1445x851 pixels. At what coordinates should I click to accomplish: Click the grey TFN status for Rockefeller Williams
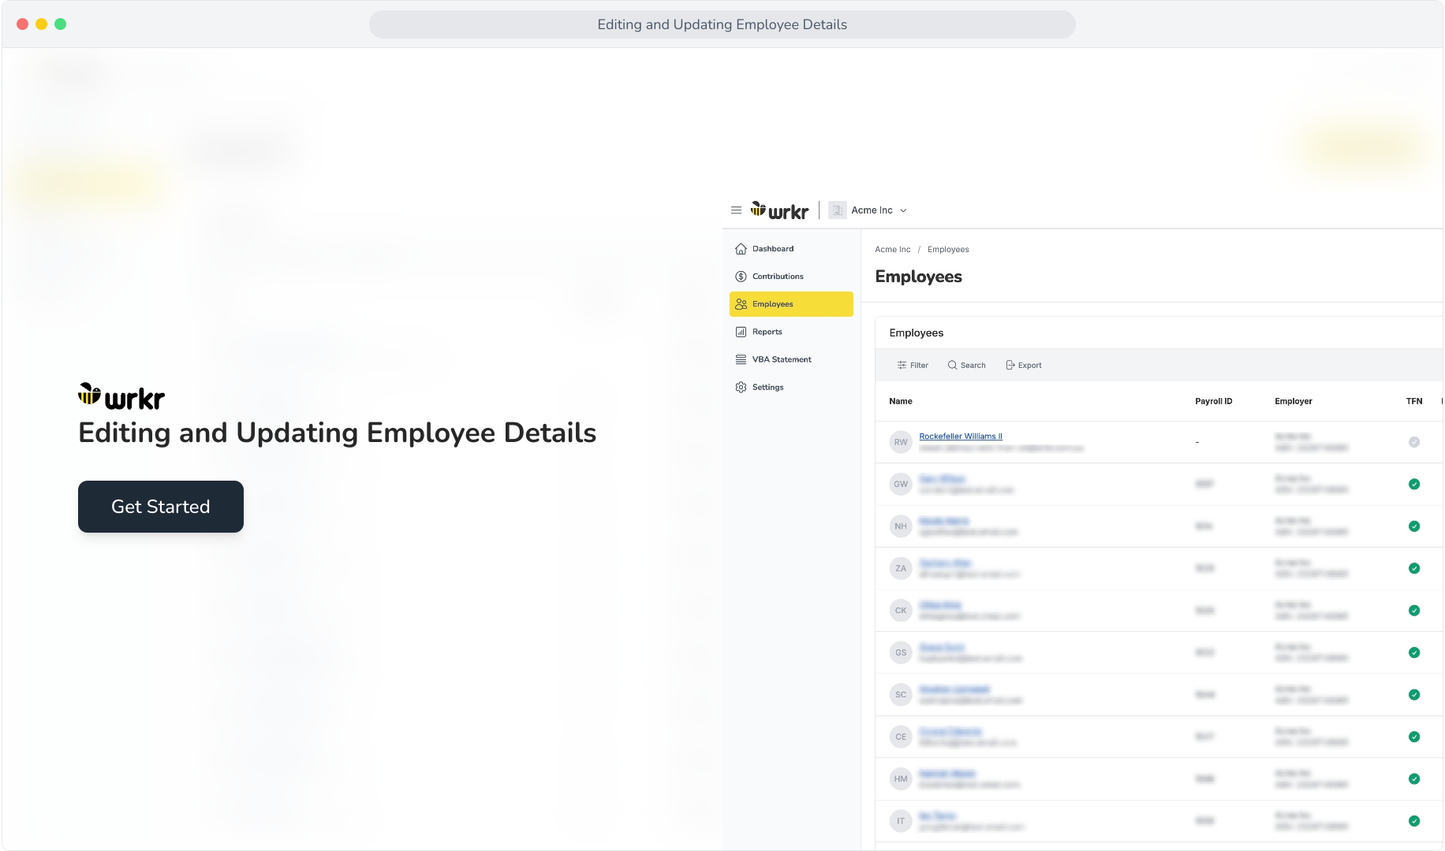(x=1414, y=442)
